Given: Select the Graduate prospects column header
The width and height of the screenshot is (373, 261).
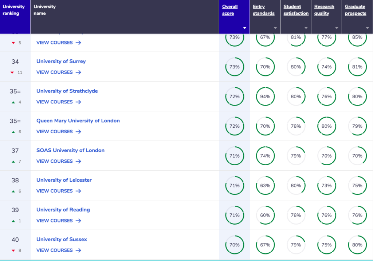Looking at the screenshot, I should click(356, 10).
